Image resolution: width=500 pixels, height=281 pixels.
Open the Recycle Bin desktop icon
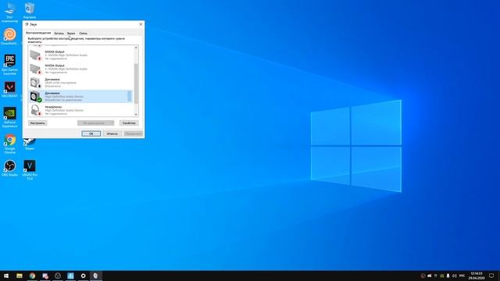30,10
